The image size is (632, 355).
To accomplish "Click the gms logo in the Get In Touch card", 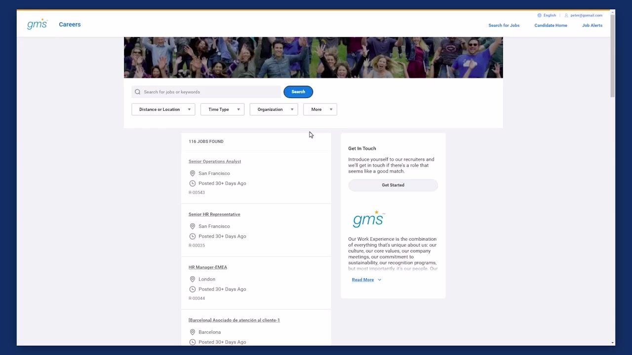I will [368, 218].
